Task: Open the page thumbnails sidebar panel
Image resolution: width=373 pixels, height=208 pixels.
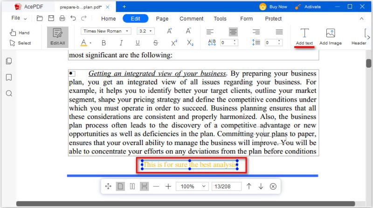Action: pos(9,61)
